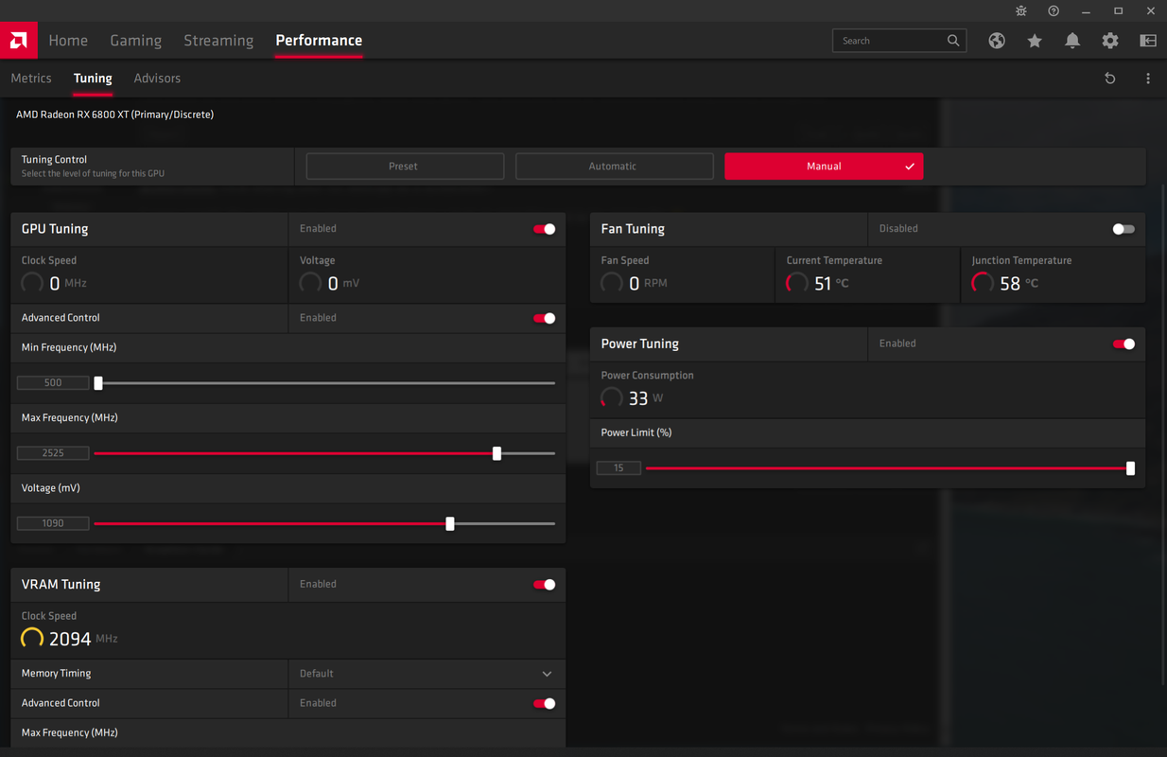Click the vertical scrollbar on the right
The image size is (1167, 757).
pos(1162,433)
